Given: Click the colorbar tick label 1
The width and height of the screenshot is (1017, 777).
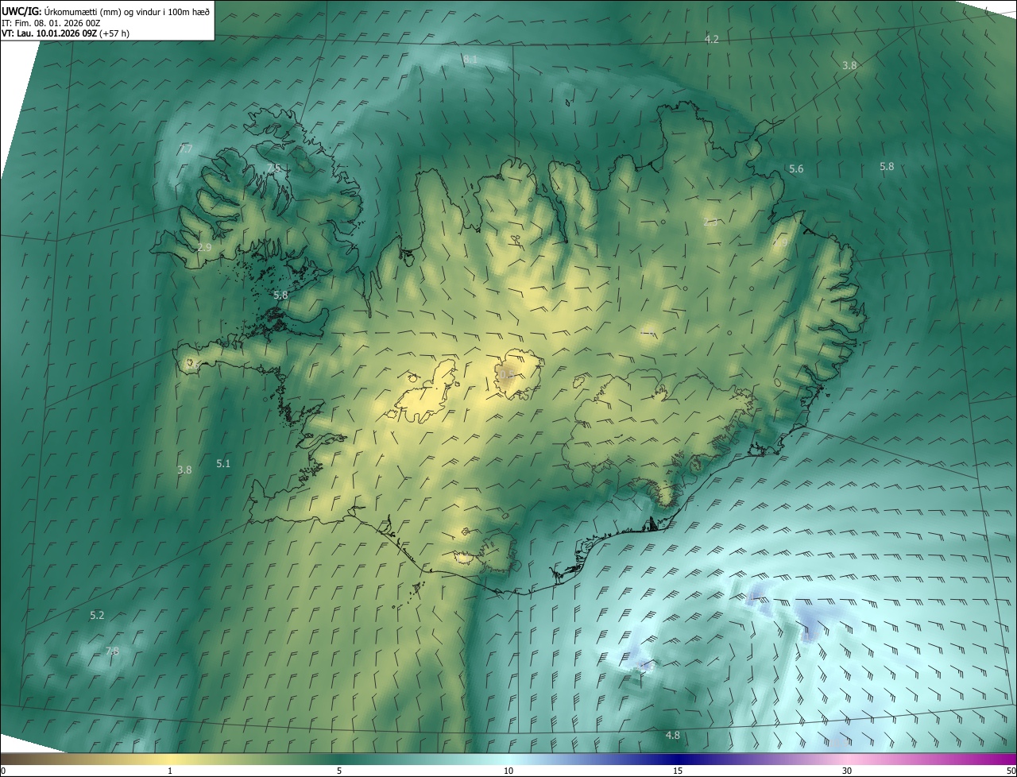Looking at the screenshot, I should pyautogui.click(x=170, y=771).
